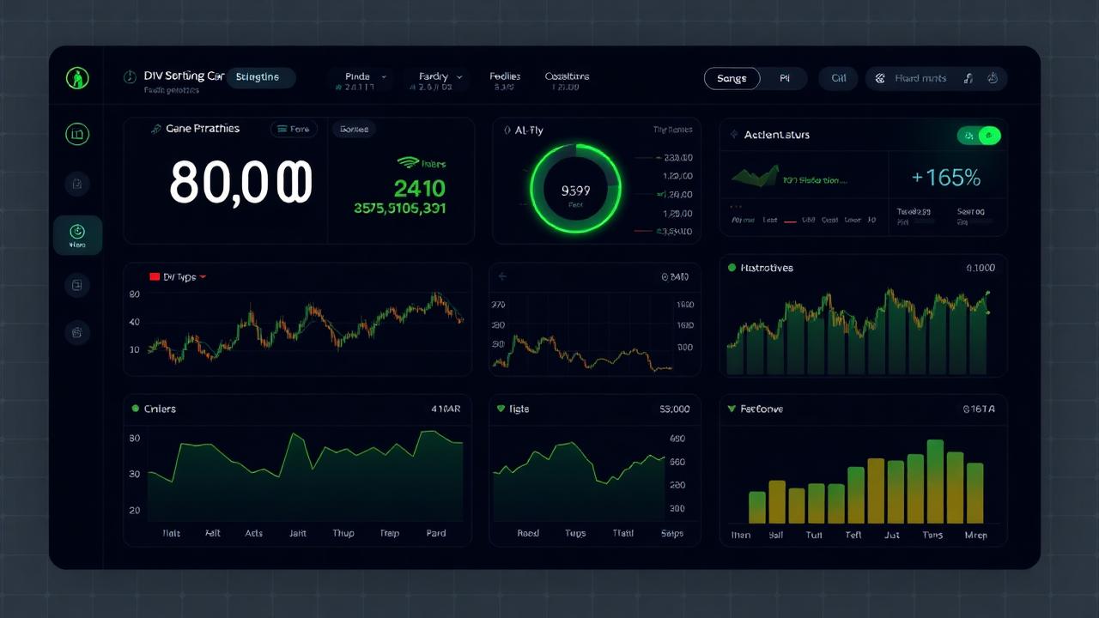The height and width of the screenshot is (618, 1099).
Task: Open the document icon in the sidebar
Action: point(77,183)
